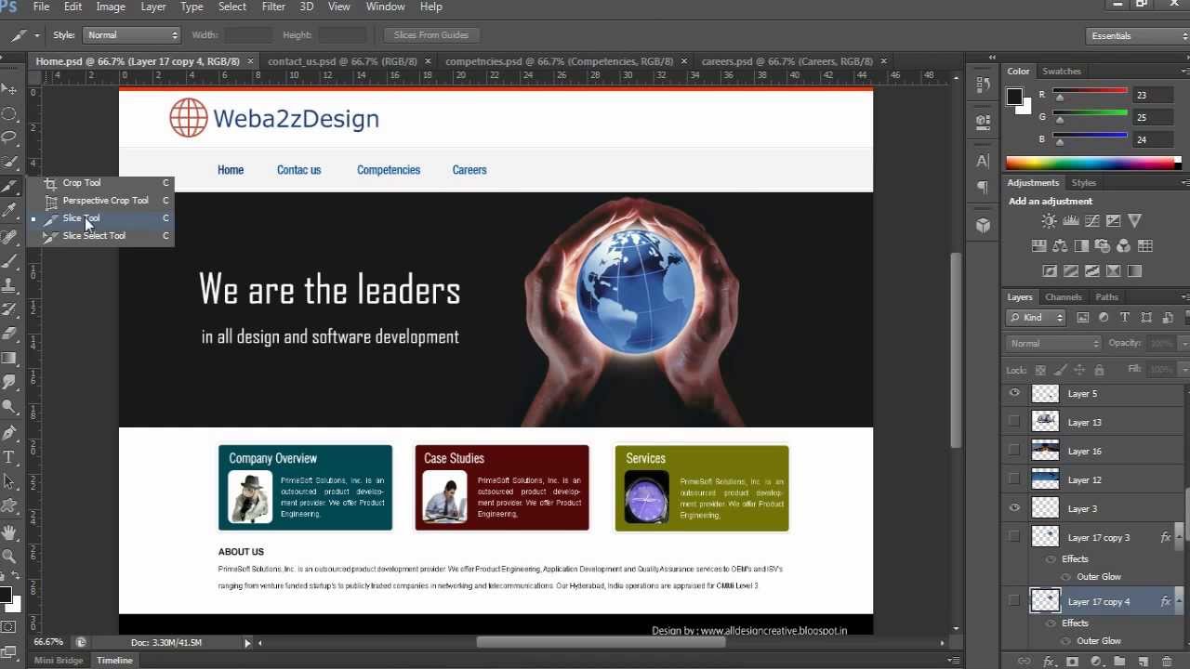This screenshot has height=669, width=1190.
Task: Choose Perspective Crop Tool from flyout
Action: pyautogui.click(x=105, y=201)
